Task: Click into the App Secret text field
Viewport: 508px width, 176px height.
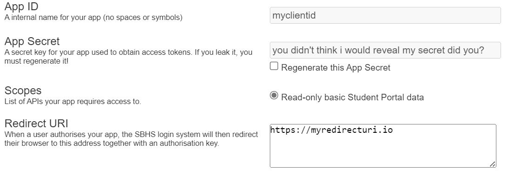Action: (385, 50)
